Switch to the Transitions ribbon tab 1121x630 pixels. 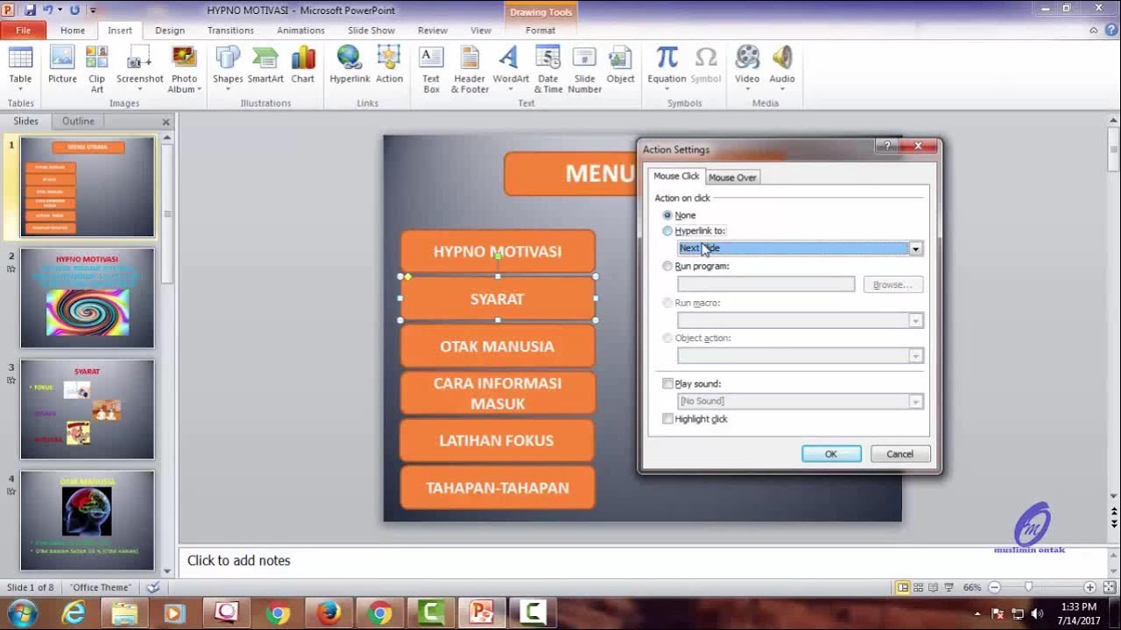point(230,30)
